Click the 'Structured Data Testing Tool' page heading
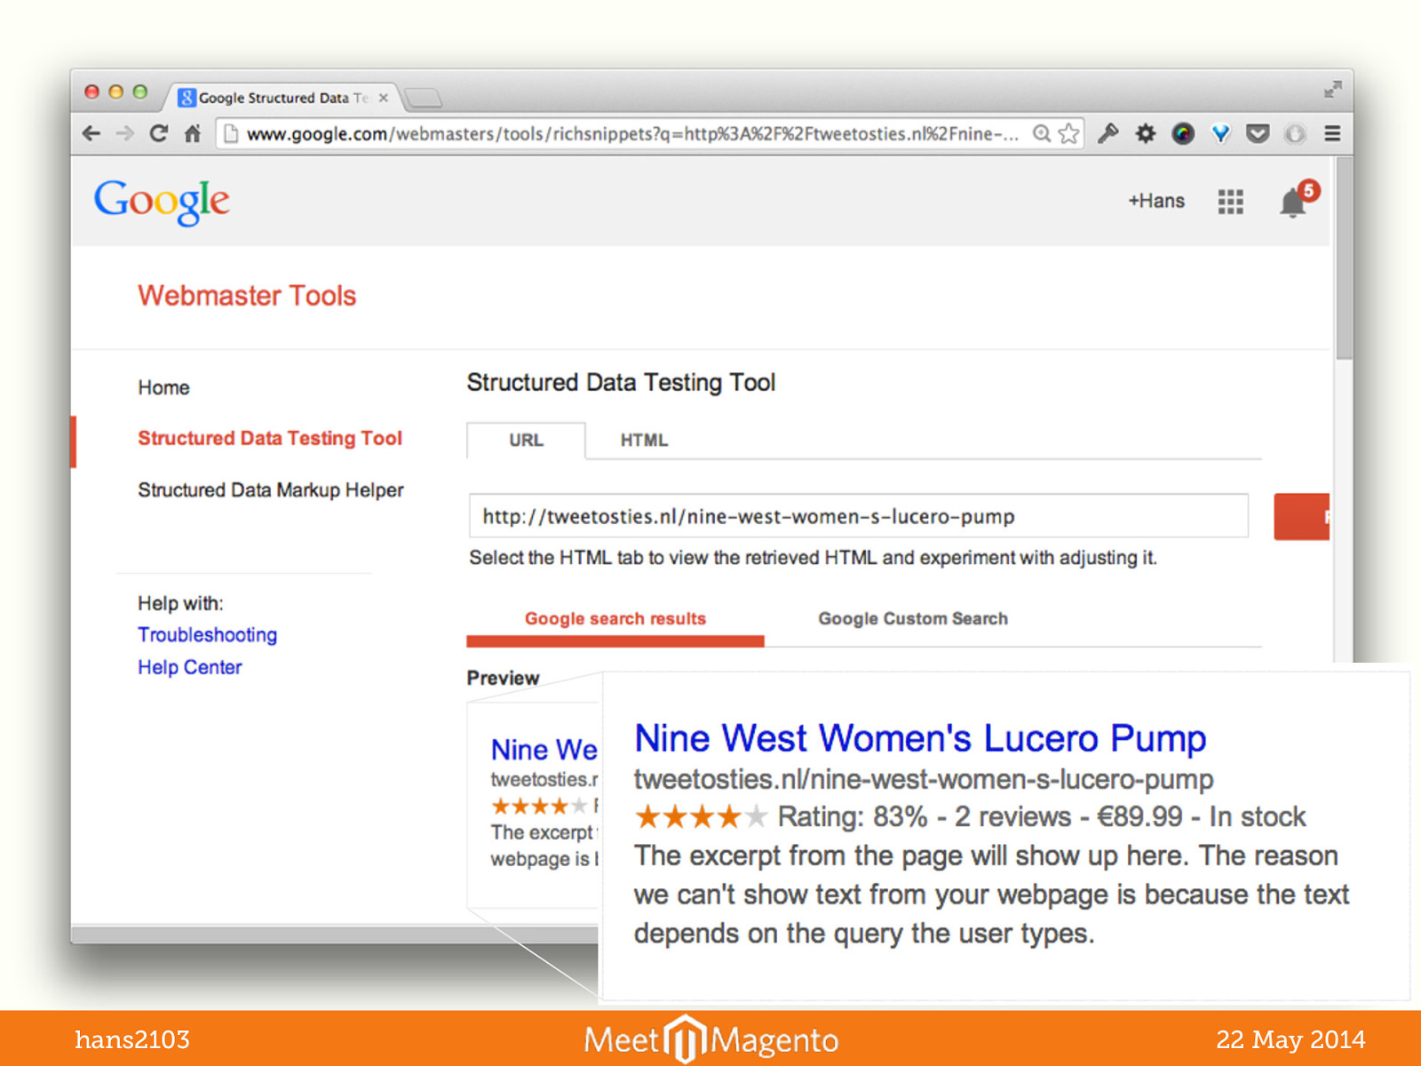The height and width of the screenshot is (1066, 1421). [621, 382]
